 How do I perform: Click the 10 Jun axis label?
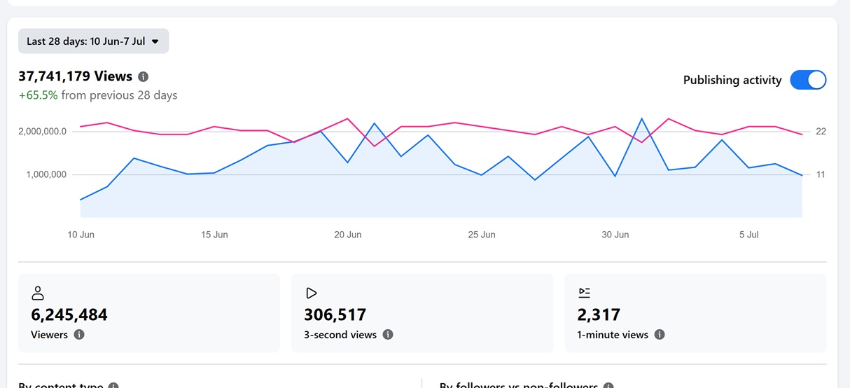pos(81,235)
